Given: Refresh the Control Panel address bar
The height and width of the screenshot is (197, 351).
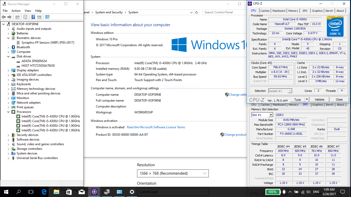Looking at the screenshot, I should coord(197,12).
